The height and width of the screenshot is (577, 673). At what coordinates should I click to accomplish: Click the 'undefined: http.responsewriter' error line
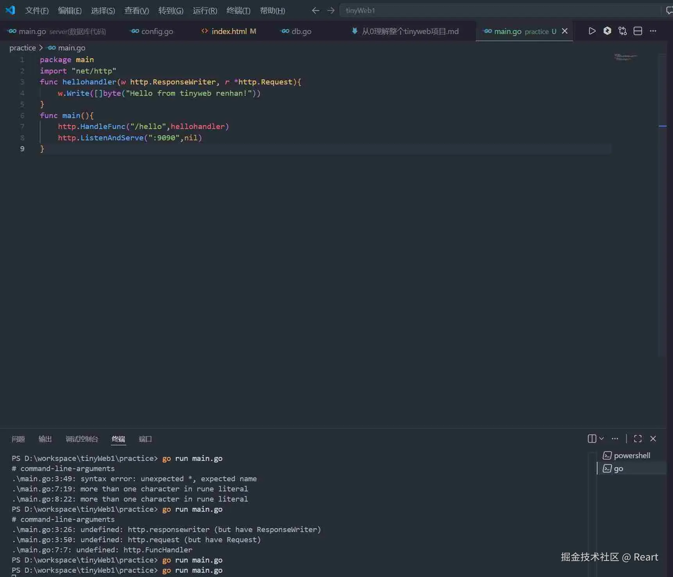point(166,529)
